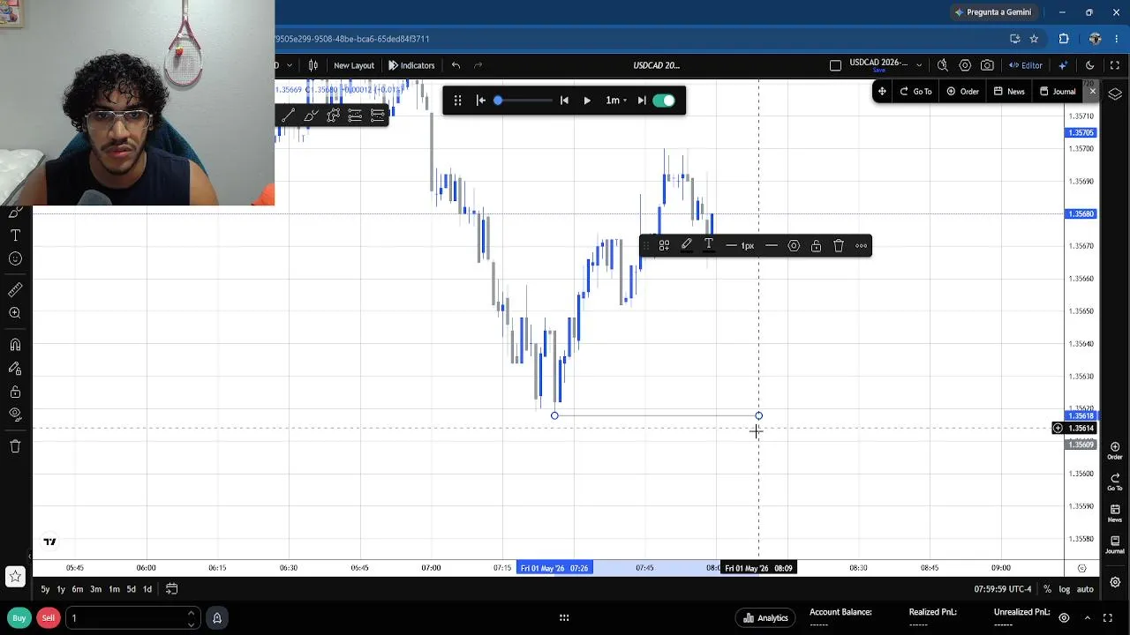Select the ruler measure tool
The image size is (1130, 635).
pyautogui.click(x=15, y=290)
